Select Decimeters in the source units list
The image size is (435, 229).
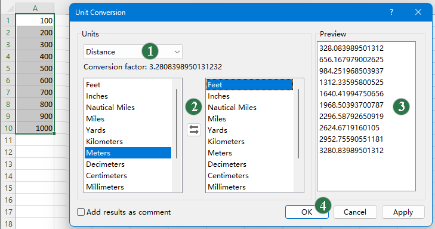(x=128, y=164)
